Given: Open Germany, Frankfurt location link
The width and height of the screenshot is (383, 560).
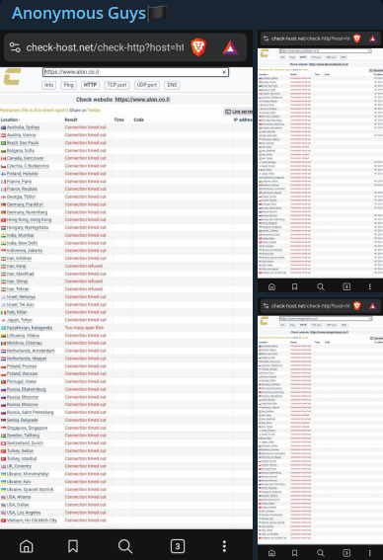Looking at the screenshot, I should [x=25, y=204].
